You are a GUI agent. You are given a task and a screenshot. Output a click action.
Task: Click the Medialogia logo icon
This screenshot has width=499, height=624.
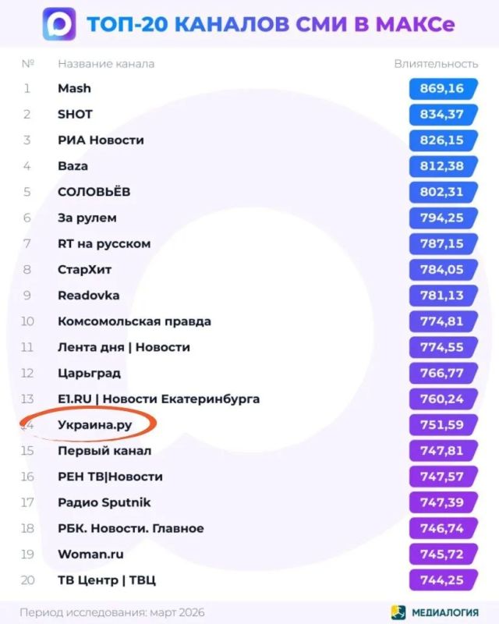[398, 612]
